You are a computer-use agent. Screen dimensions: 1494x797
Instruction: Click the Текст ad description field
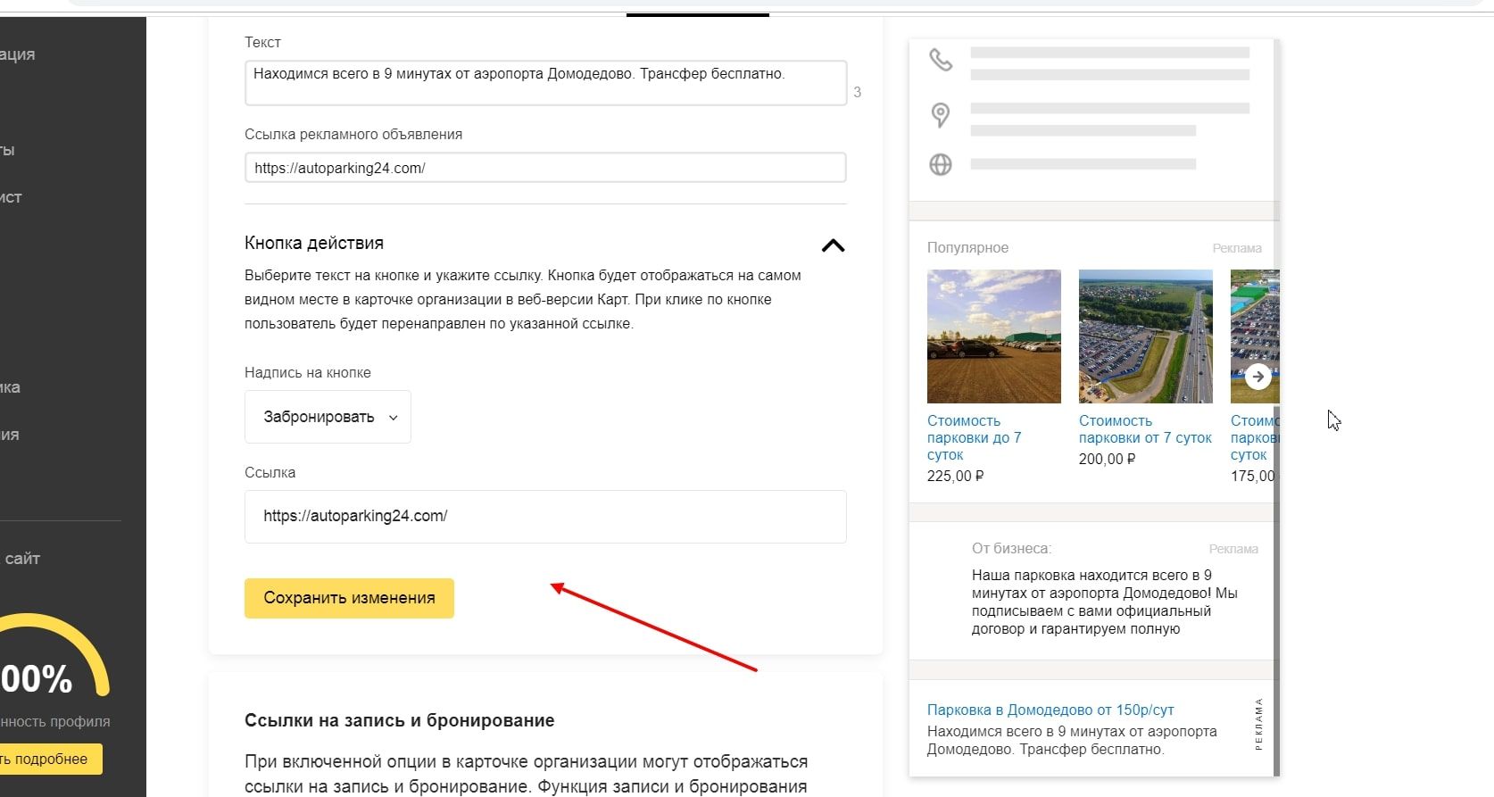tap(545, 82)
